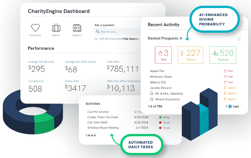Open the Schedule Board Meeting activity
The width and height of the screenshot is (251, 158).
(103, 128)
